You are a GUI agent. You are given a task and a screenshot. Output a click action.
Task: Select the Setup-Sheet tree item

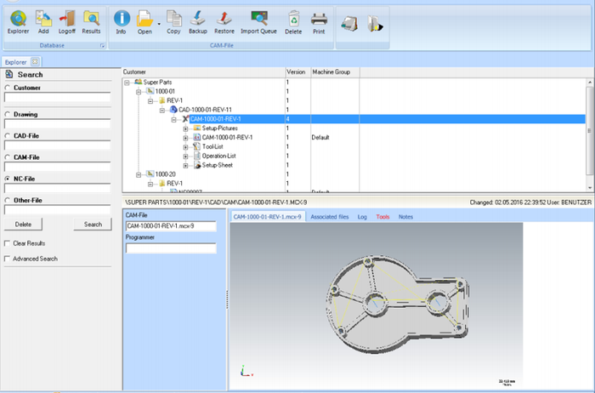(x=218, y=165)
